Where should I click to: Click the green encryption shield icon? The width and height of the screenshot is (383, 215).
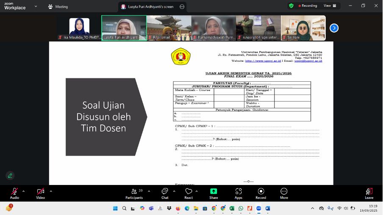(x=291, y=6)
